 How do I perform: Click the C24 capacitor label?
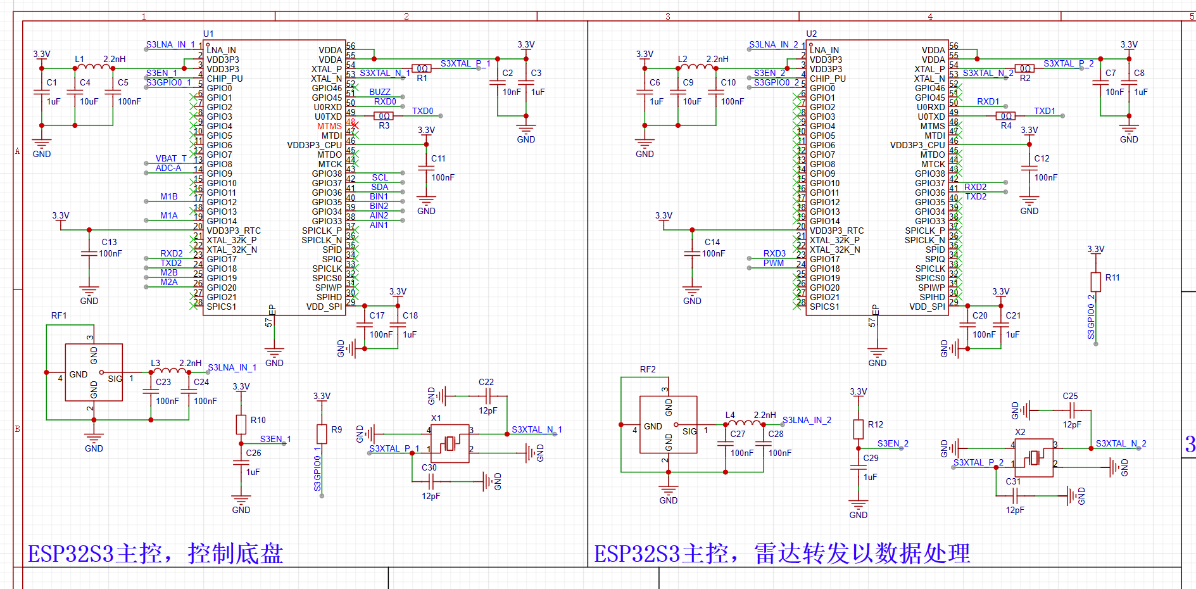201,382
